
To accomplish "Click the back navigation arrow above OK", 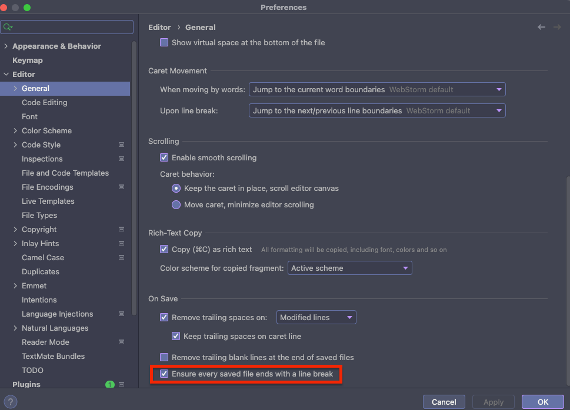I will [x=541, y=26].
